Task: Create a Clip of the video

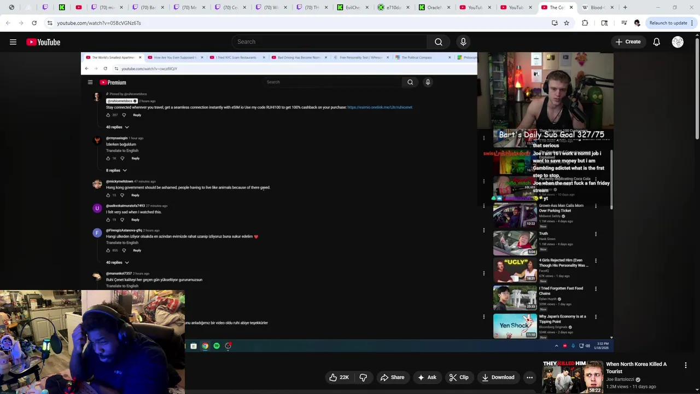Action: coord(459,377)
